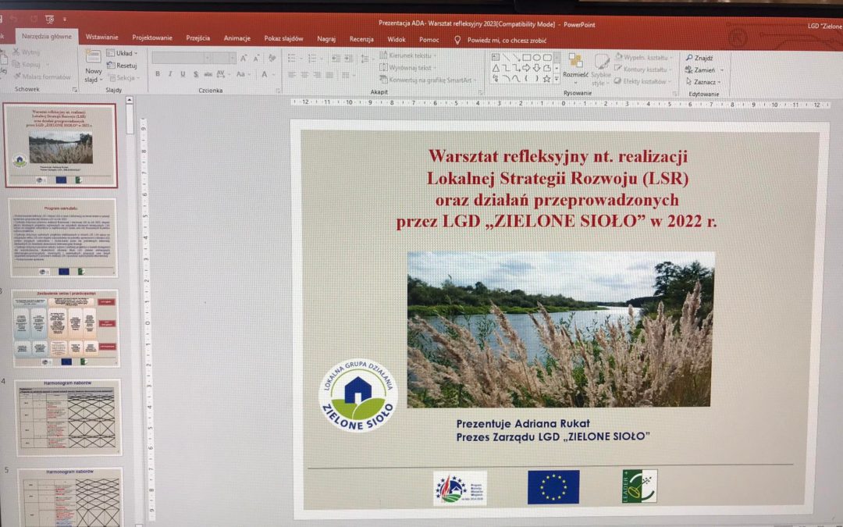This screenshot has height=527, width=843.
Task: Select the rectangle shape in gallery
Action: [x=526, y=58]
